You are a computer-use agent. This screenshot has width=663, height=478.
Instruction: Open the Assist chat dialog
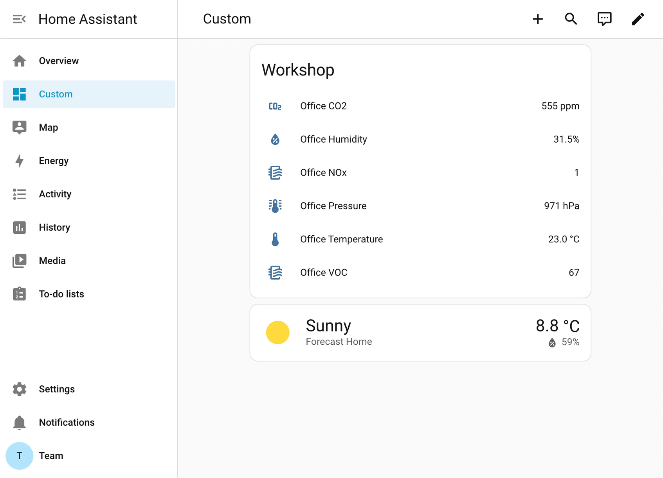tap(604, 18)
